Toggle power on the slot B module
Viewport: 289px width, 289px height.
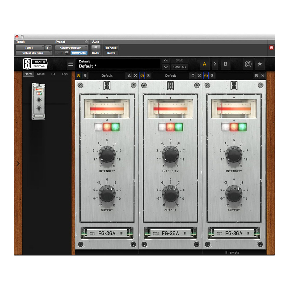206,75
